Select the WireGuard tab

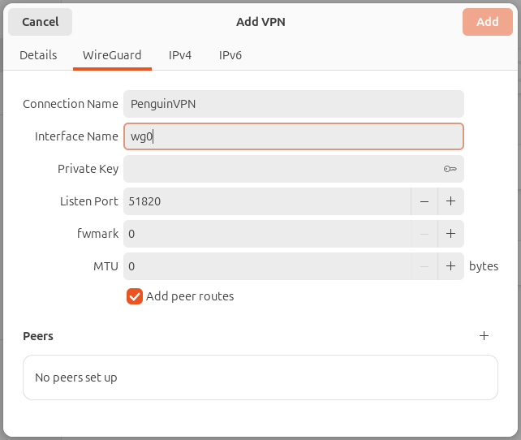(x=112, y=55)
